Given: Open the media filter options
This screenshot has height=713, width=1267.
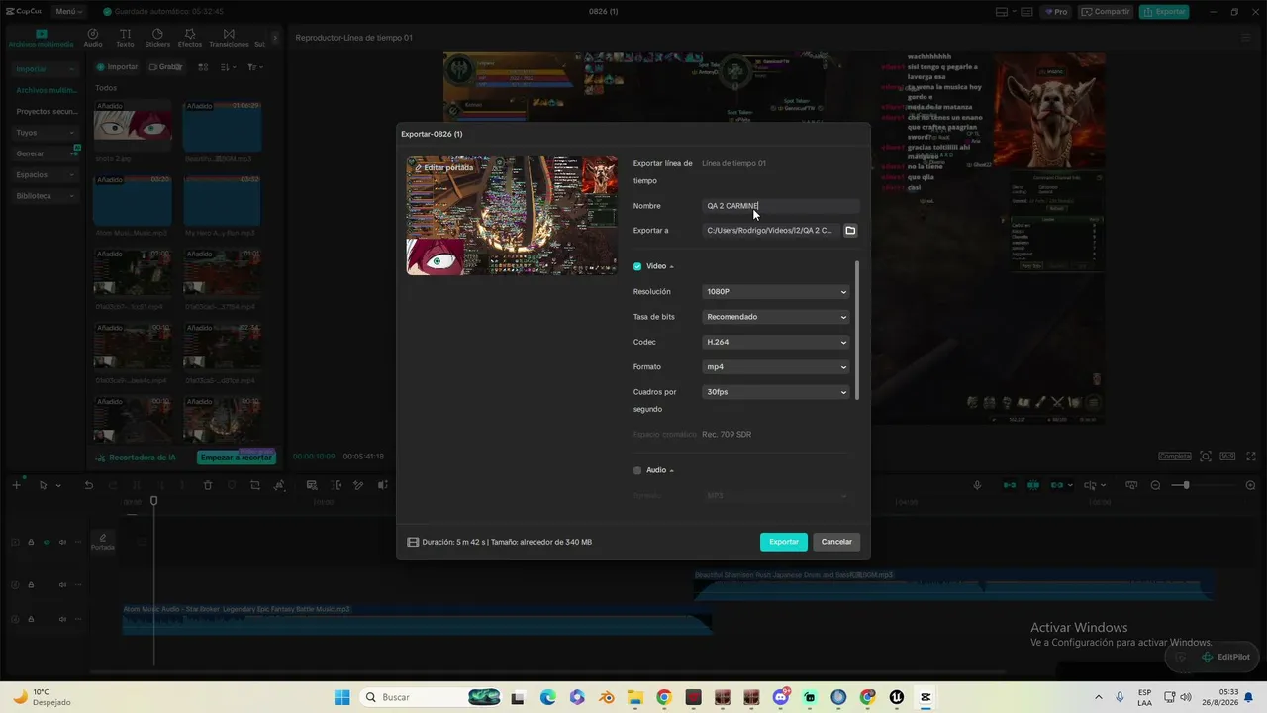Looking at the screenshot, I should click(x=254, y=67).
